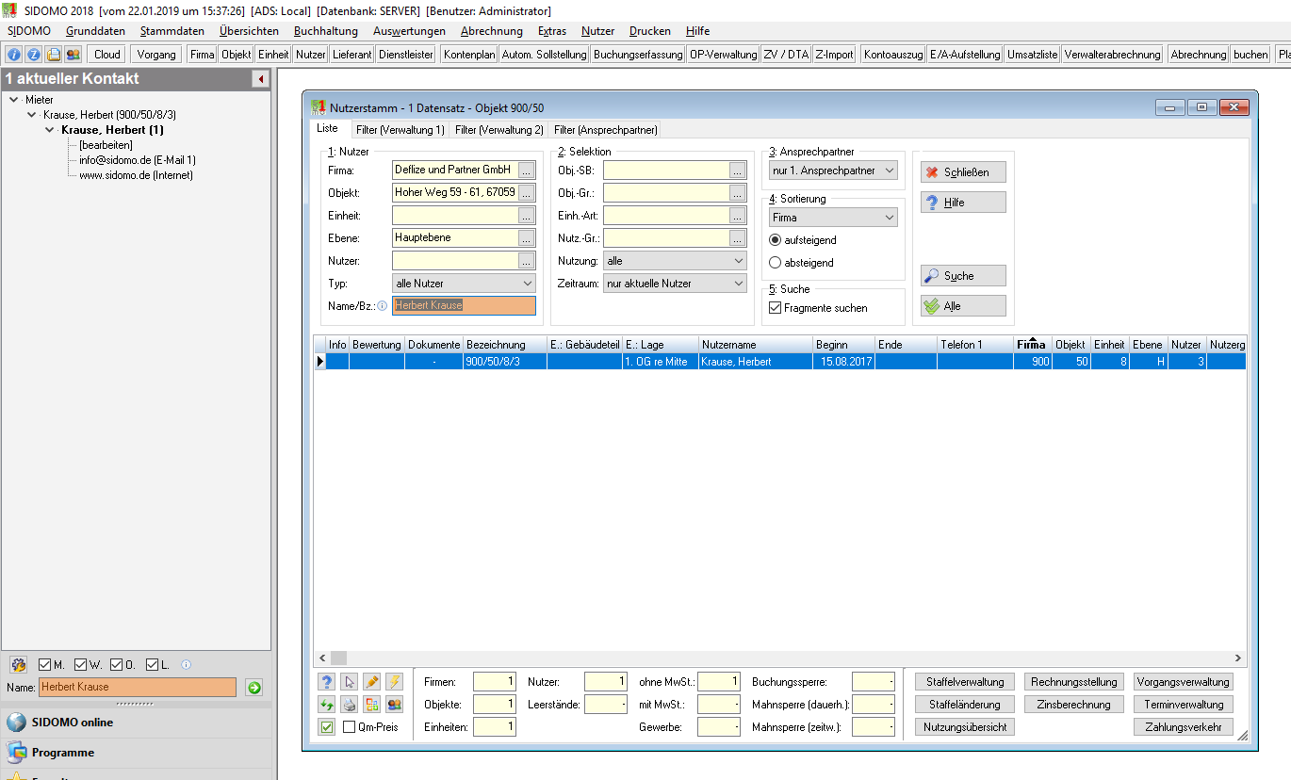1291x780 pixels.
Task: Toggle the M. checkbox in contact panel
Action: (44, 665)
